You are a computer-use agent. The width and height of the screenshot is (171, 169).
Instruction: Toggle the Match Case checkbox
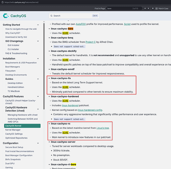point(156,8)
